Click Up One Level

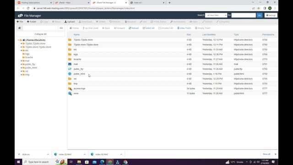tap(91, 28)
